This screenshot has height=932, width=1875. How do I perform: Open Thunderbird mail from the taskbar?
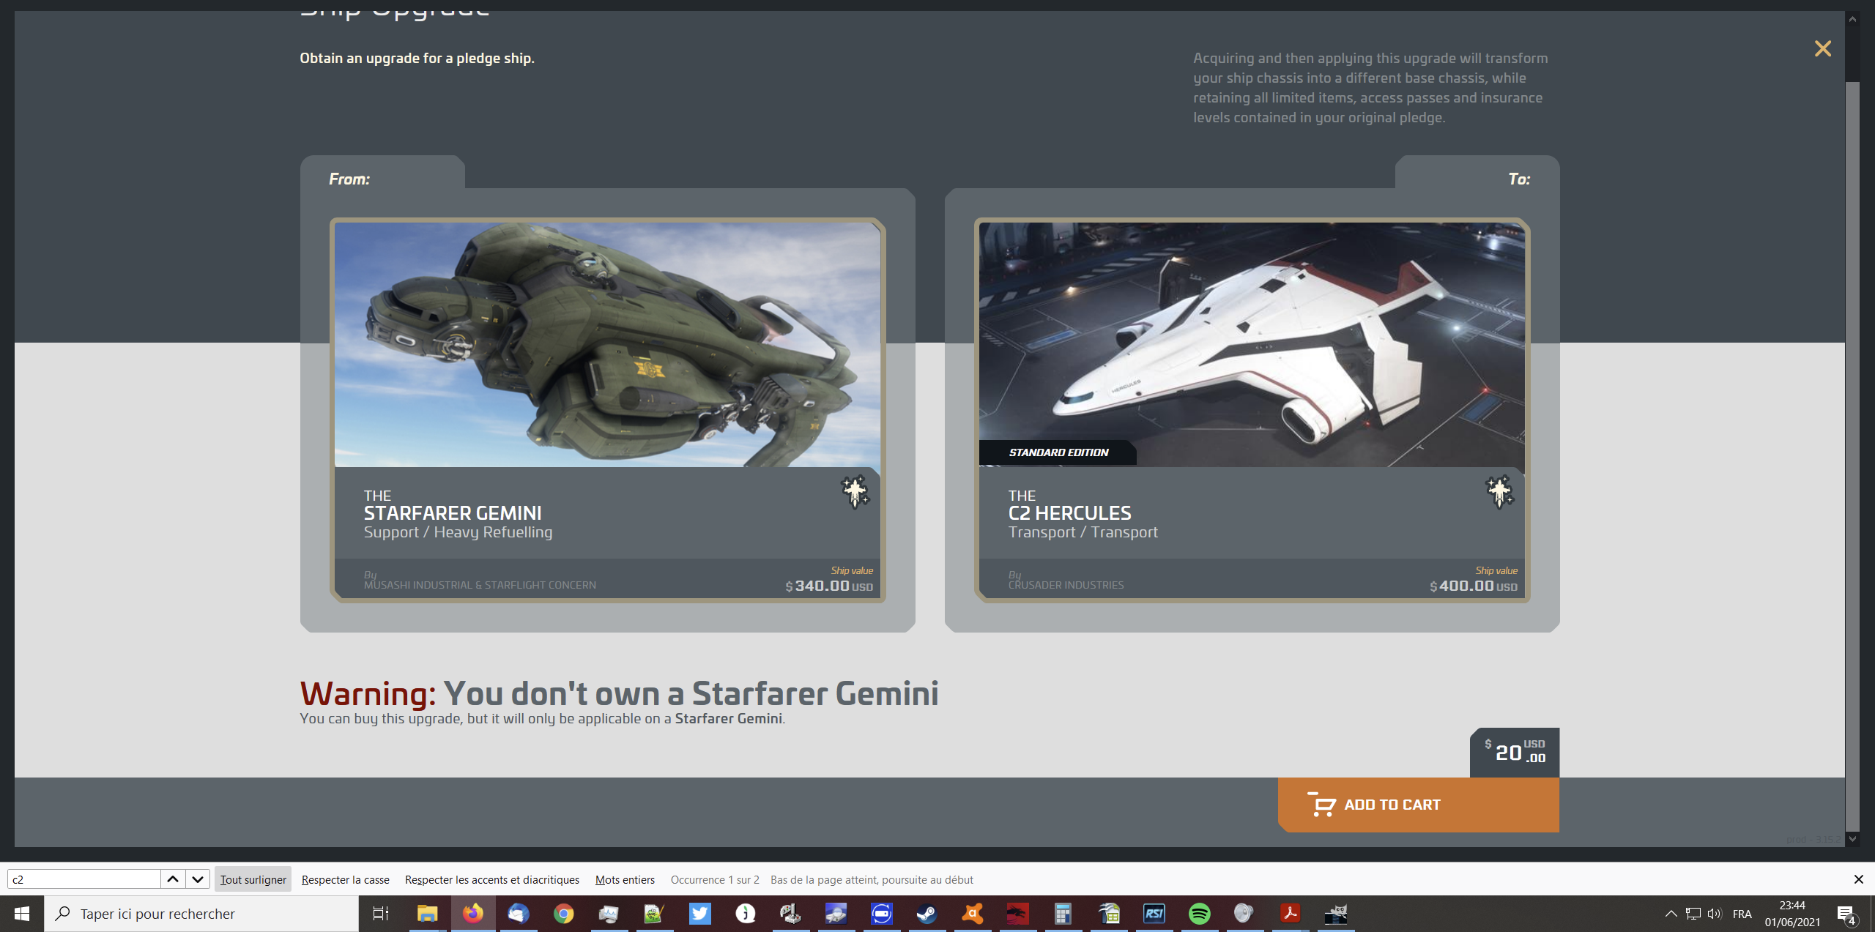pos(518,914)
